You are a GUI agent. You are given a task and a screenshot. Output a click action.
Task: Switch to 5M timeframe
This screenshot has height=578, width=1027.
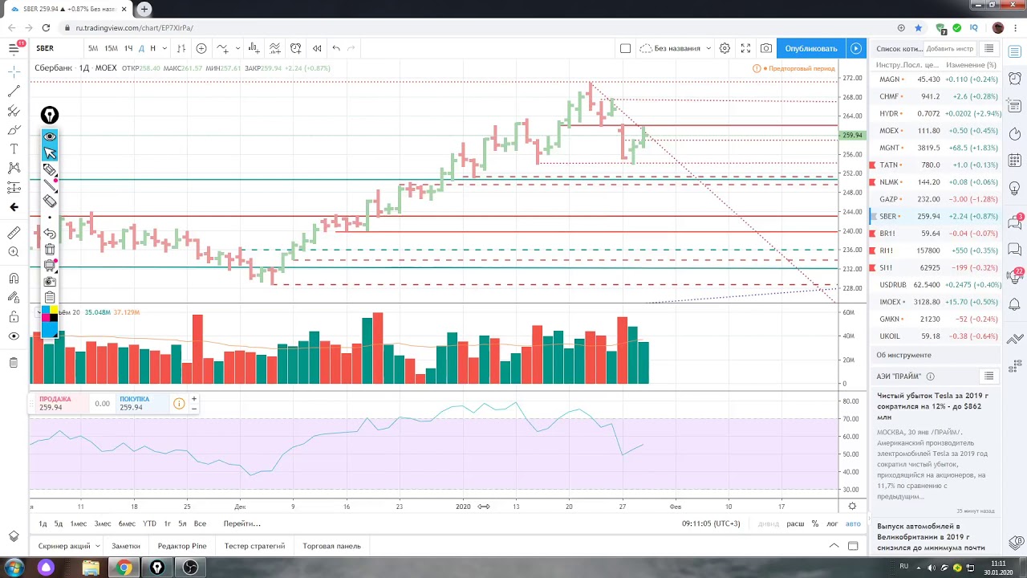93,48
